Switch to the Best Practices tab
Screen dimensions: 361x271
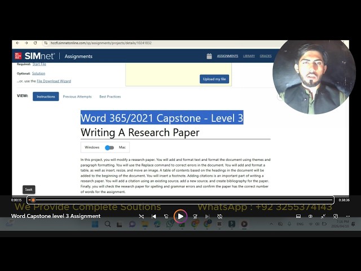click(x=110, y=97)
